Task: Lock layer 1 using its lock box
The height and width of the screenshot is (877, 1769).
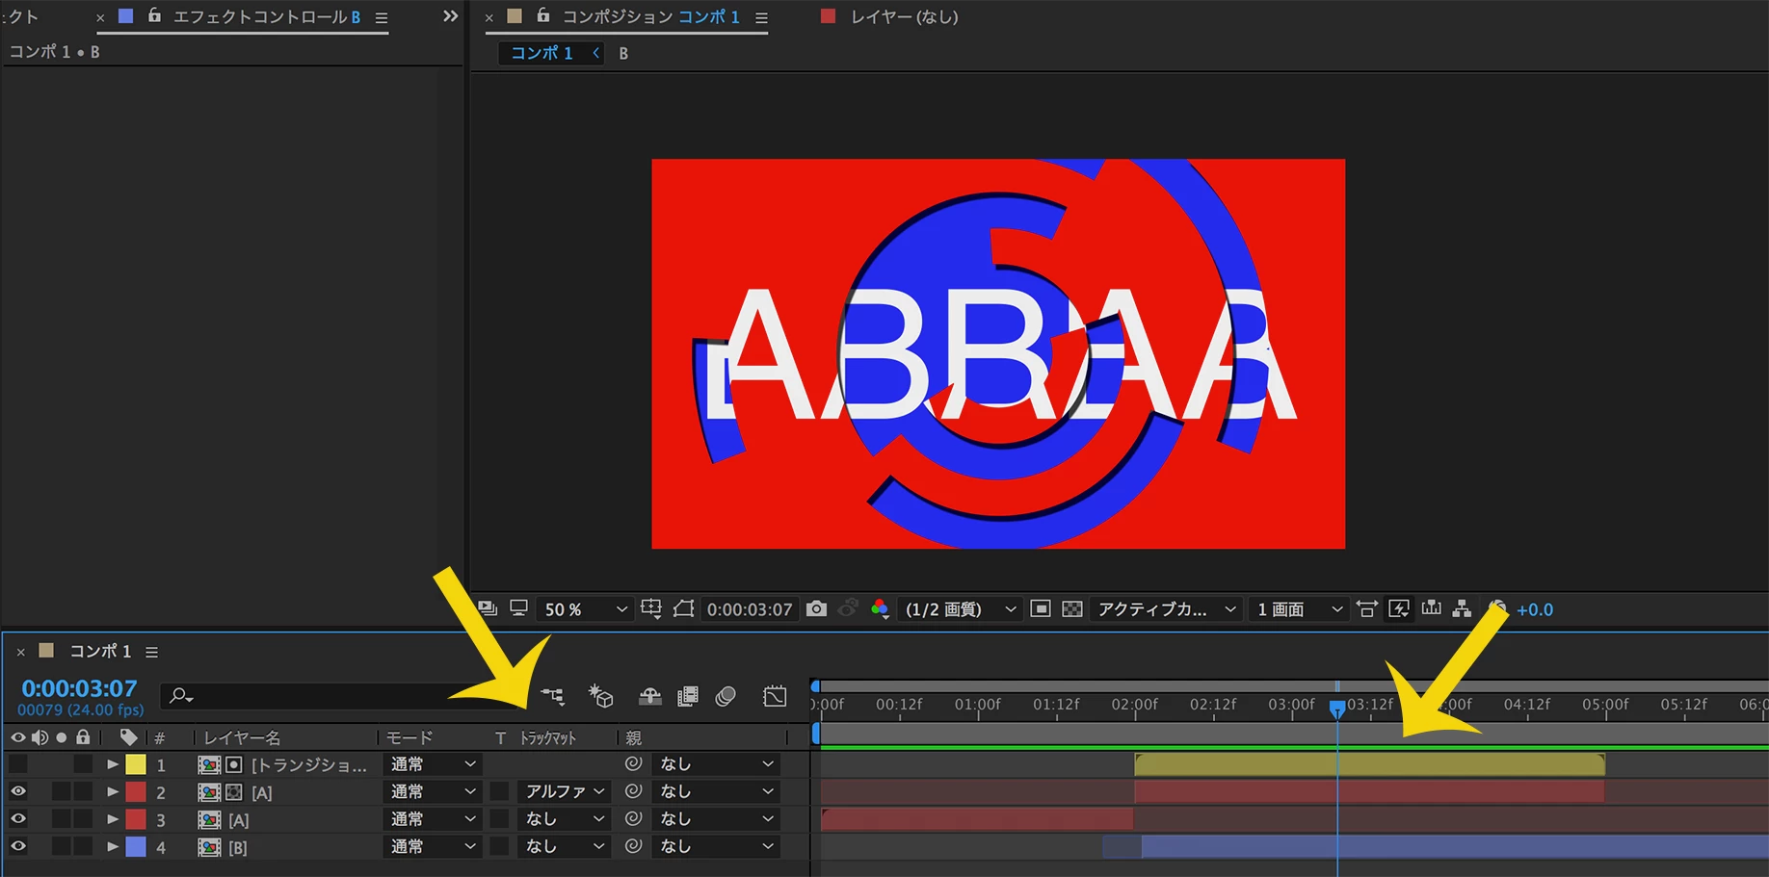Action: tap(84, 764)
